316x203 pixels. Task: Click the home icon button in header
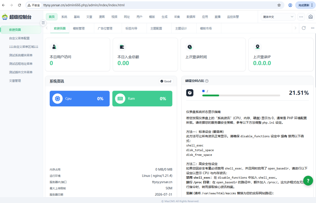click(310, 17)
